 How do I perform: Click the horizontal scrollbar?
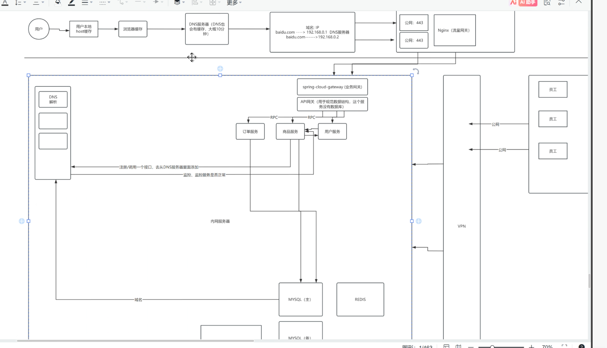tap(135, 341)
